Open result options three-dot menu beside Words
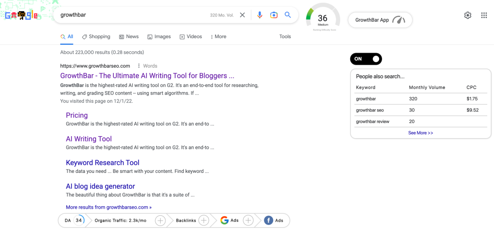 coord(138,66)
